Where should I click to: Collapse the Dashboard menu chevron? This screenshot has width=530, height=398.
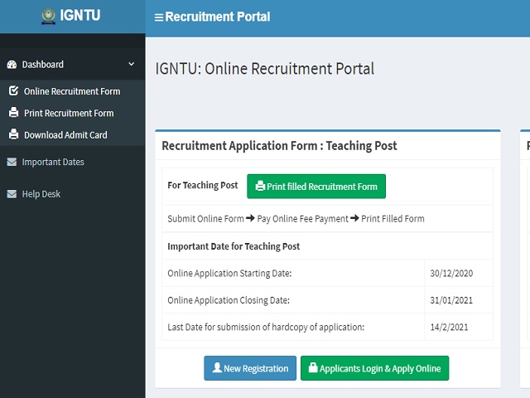(132, 64)
